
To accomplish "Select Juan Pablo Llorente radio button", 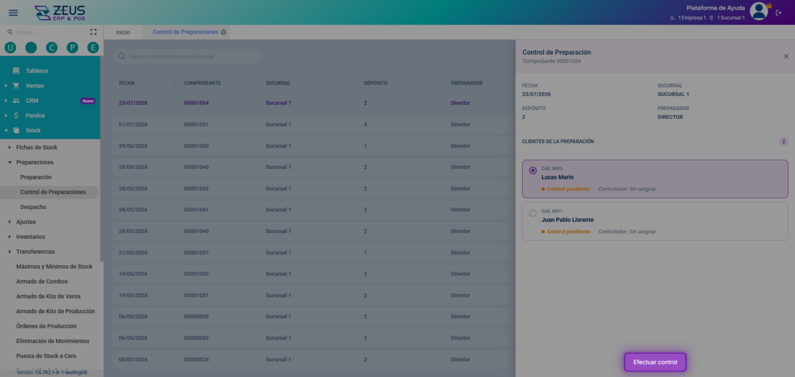I will (533, 213).
